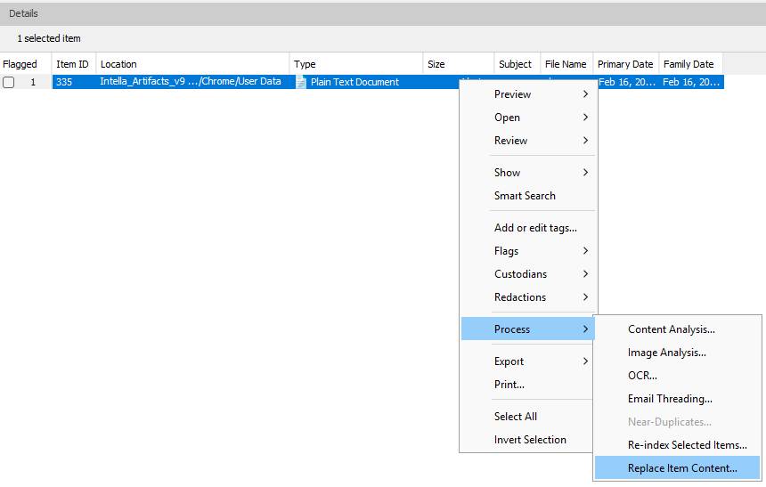The width and height of the screenshot is (766, 487).
Task: Run OCR on the selected item
Action: [x=642, y=376]
